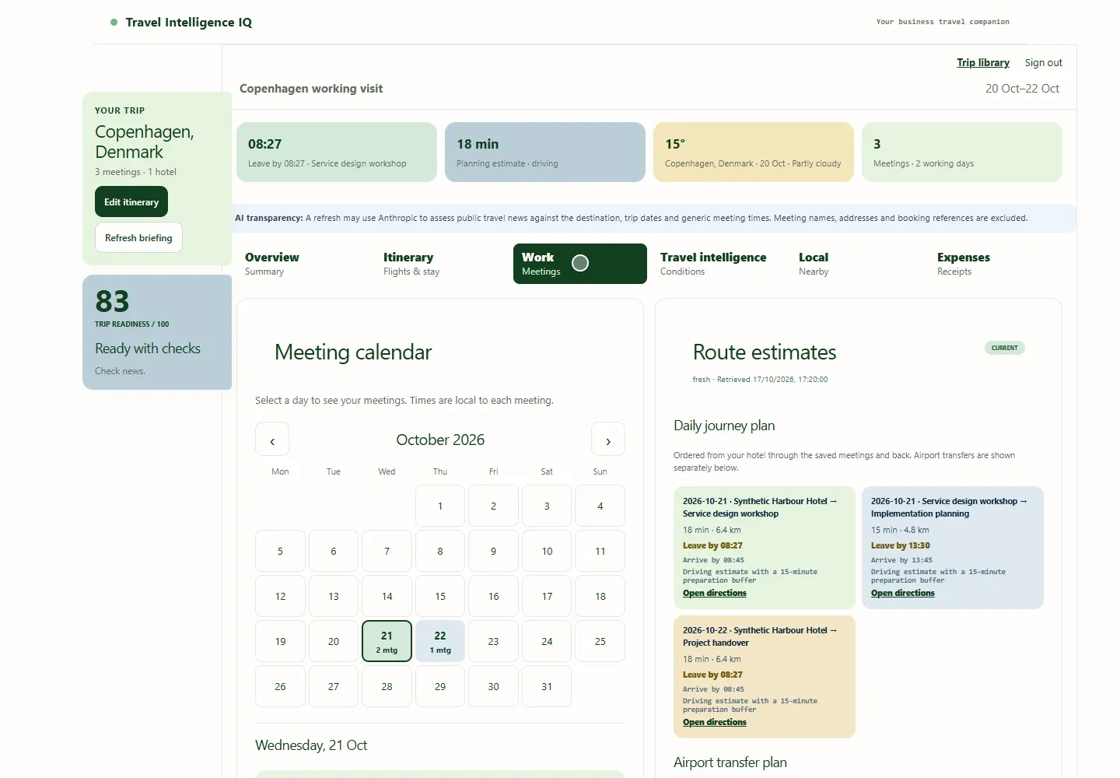Switch to the Local Nearby tab

click(x=857, y=264)
